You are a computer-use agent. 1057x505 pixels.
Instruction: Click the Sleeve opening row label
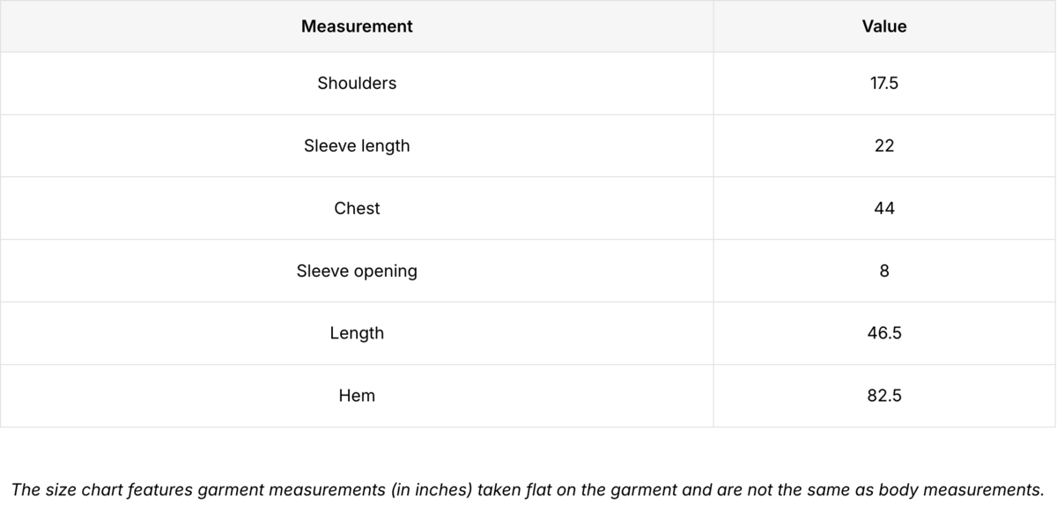[357, 271]
